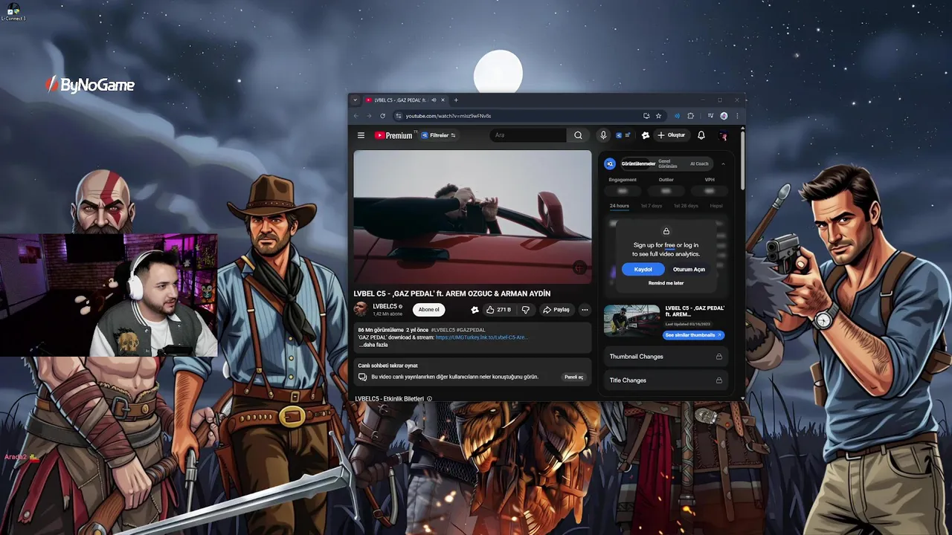The image size is (952, 535).
Task: Switch to Genel Görünüm tab
Action: (x=666, y=164)
